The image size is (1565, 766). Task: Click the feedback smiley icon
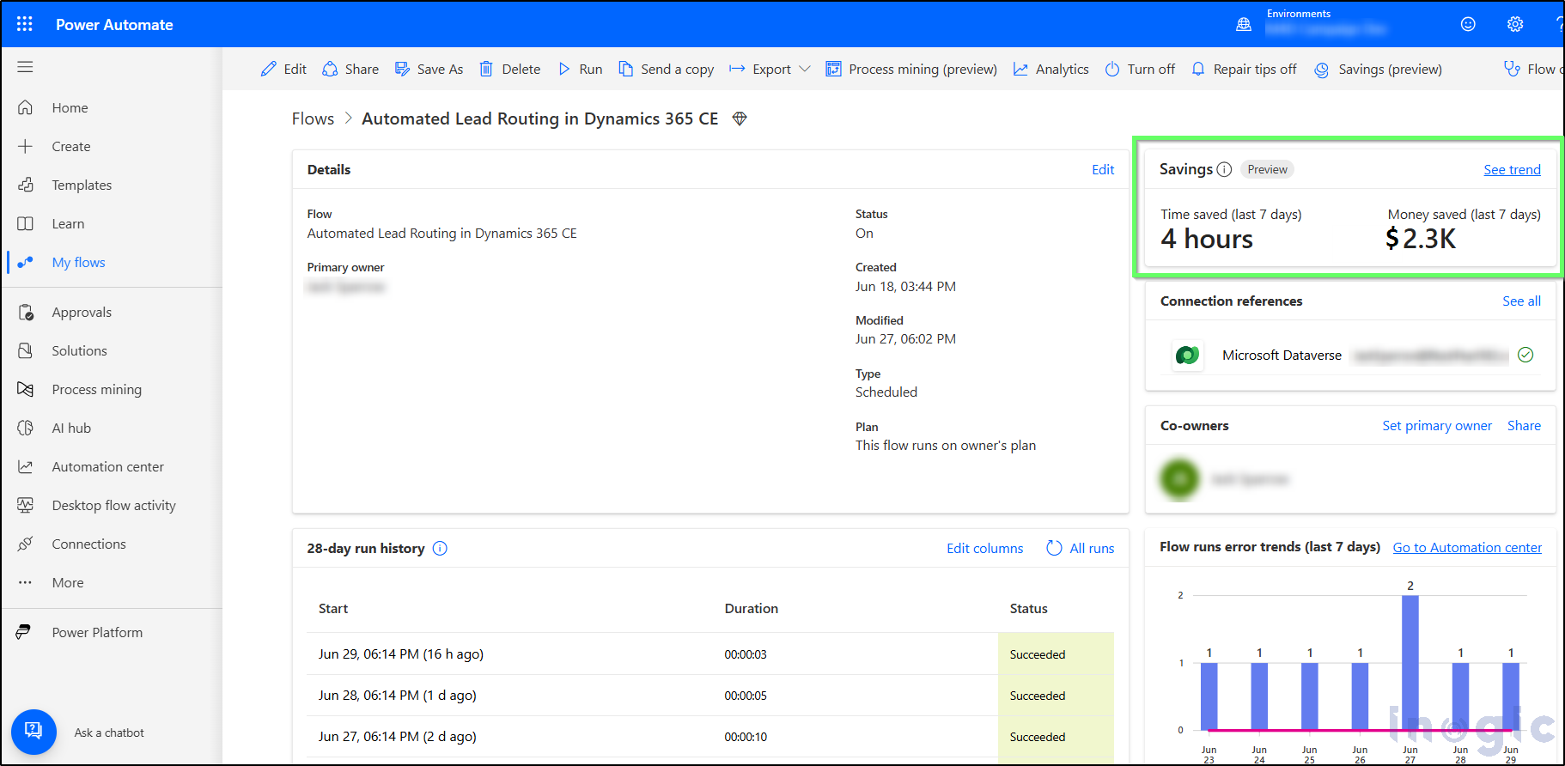point(1468,24)
